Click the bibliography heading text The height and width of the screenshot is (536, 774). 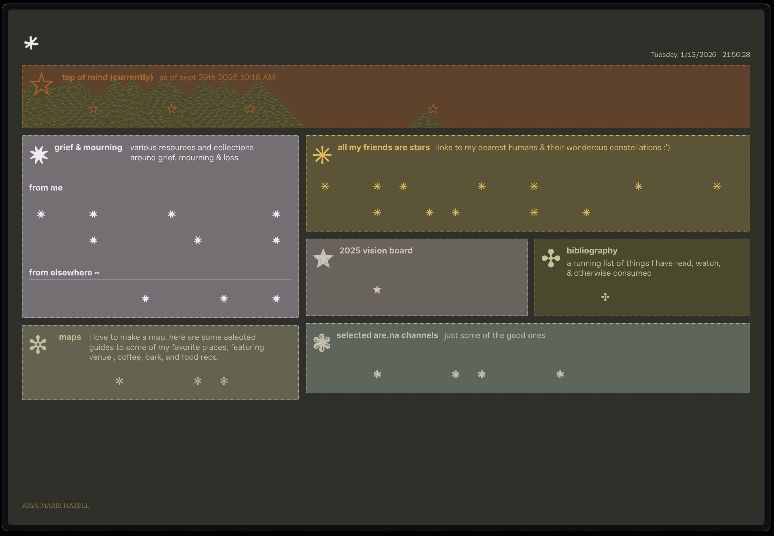tap(592, 250)
